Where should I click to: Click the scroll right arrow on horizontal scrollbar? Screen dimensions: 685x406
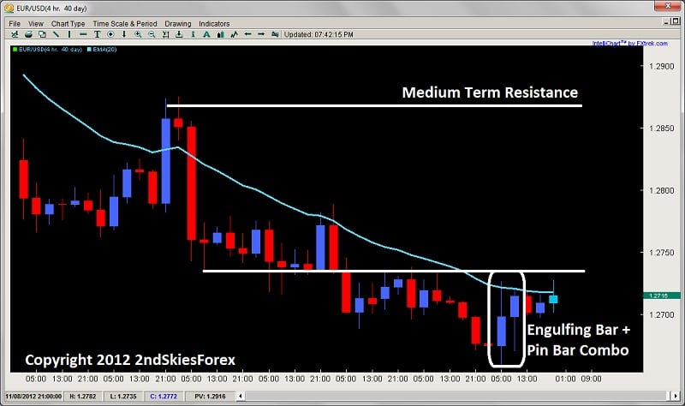[675, 397]
